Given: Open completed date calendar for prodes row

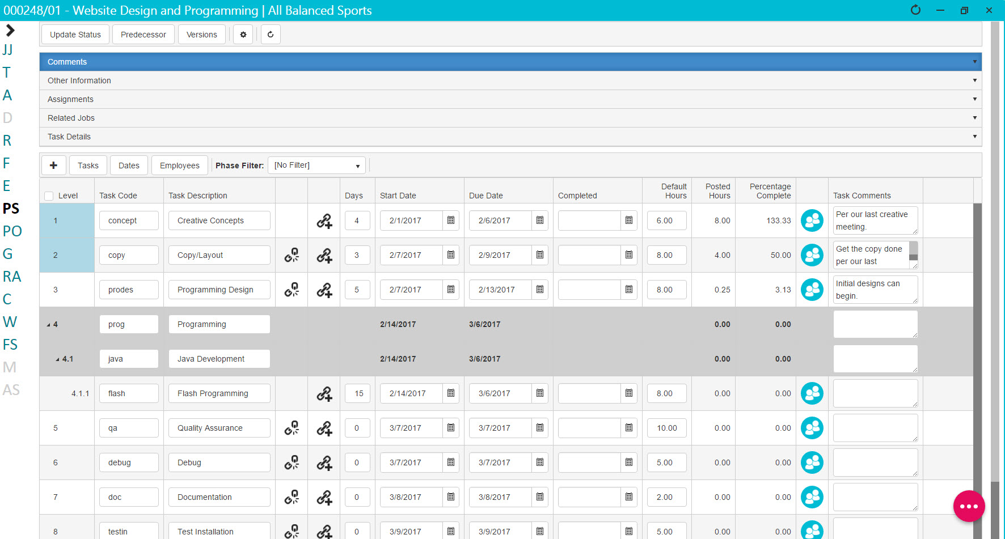Looking at the screenshot, I should (x=629, y=290).
